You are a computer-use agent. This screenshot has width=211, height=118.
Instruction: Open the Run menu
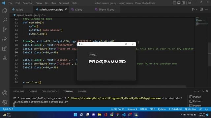[x=53, y=3]
